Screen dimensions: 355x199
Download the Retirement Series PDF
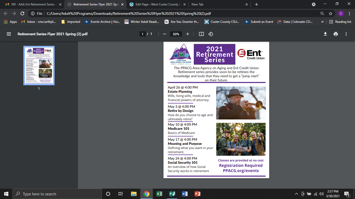(x=325, y=34)
